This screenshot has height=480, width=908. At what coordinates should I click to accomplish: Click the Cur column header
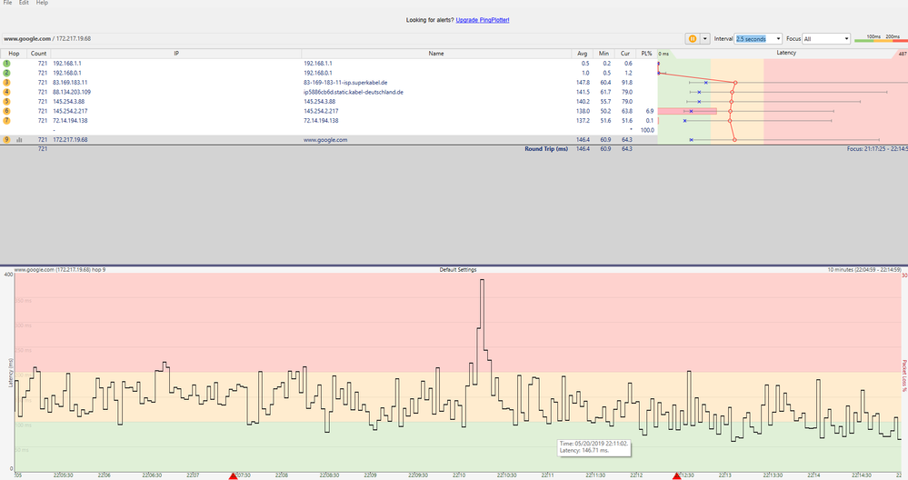coord(624,54)
